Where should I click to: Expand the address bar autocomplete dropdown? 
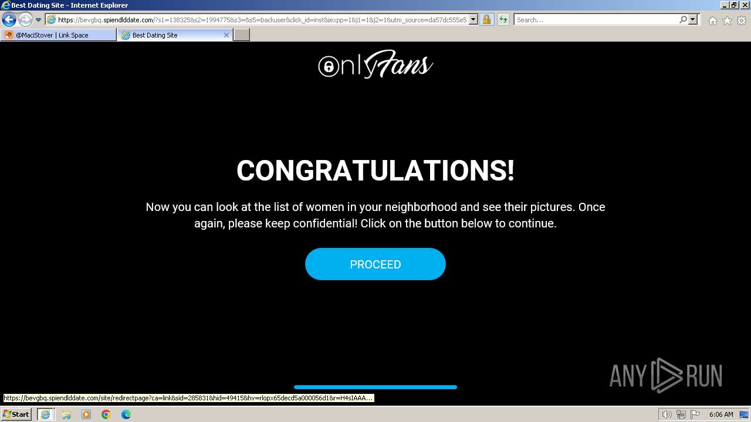pos(473,20)
